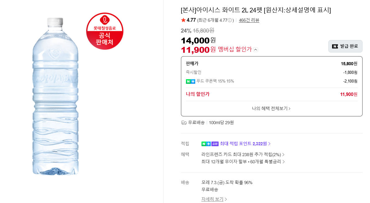Click the 11,900원 membership discount price
Image resolution: width=370 pixels, height=203 pixels.
(198, 49)
